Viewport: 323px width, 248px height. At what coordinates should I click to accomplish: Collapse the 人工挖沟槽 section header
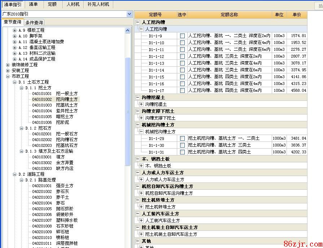[x=138, y=22]
